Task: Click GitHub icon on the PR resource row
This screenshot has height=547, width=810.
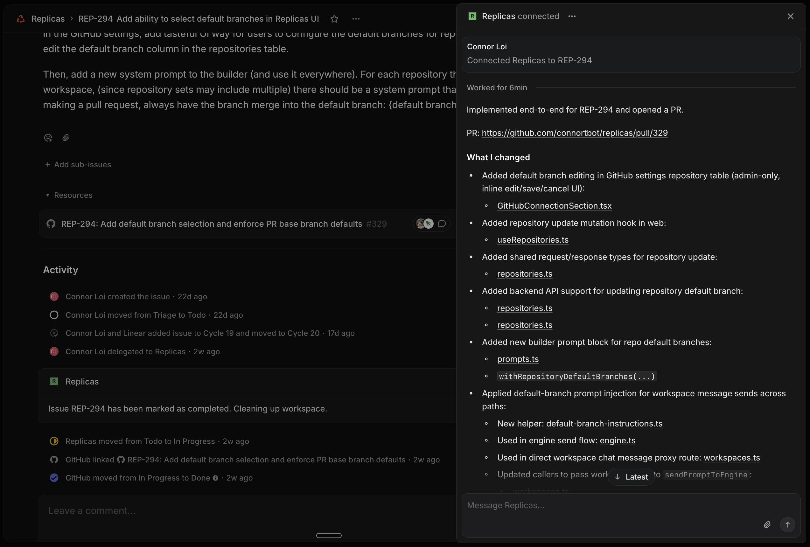Action: coord(51,224)
